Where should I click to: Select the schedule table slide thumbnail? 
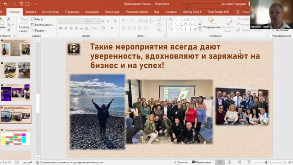pyautogui.click(x=16, y=137)
